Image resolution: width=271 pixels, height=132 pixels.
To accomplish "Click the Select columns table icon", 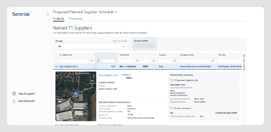I will (244, 56).
